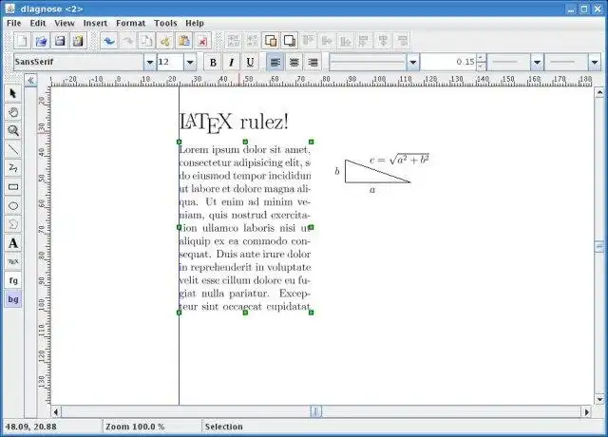The image size is (608, 437).
Task: Open the Tools menu
Action: point(165,23)
